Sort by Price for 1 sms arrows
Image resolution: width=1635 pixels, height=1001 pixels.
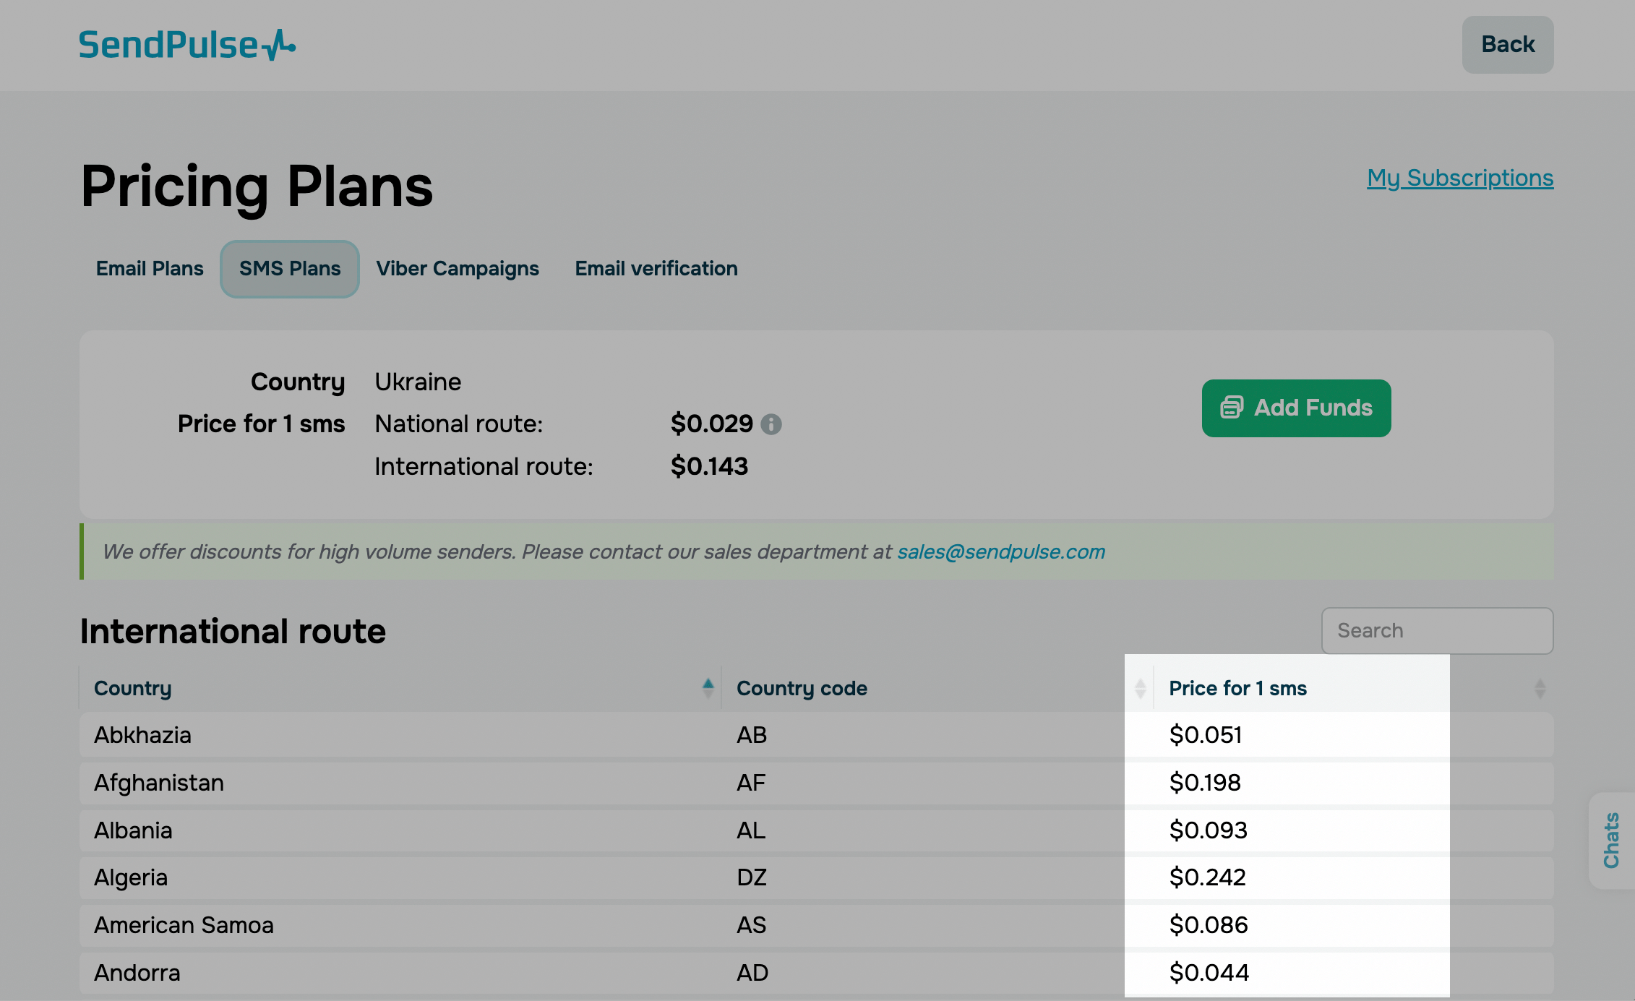1540,688
